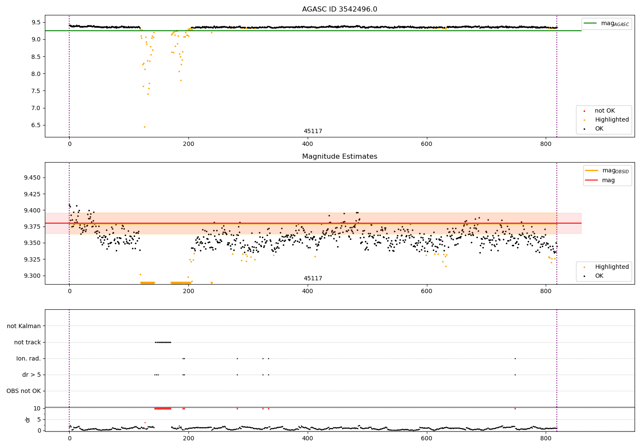Click the 400 x-tick under AGASC ID plot
The image size is (641, 448).
click(x=308, y=144)
